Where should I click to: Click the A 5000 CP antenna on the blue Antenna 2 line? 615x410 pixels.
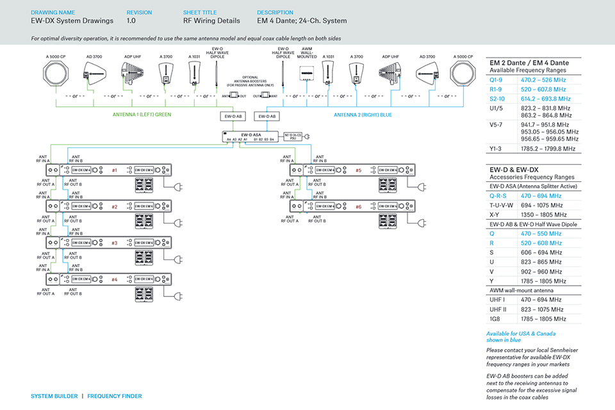(x=463, y=73)
